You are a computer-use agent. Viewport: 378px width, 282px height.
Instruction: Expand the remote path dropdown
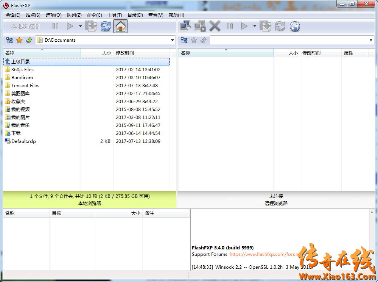(371, 40)
